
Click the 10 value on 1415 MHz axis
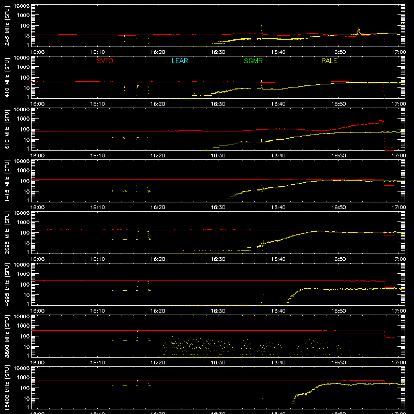[x=26, y=191]
